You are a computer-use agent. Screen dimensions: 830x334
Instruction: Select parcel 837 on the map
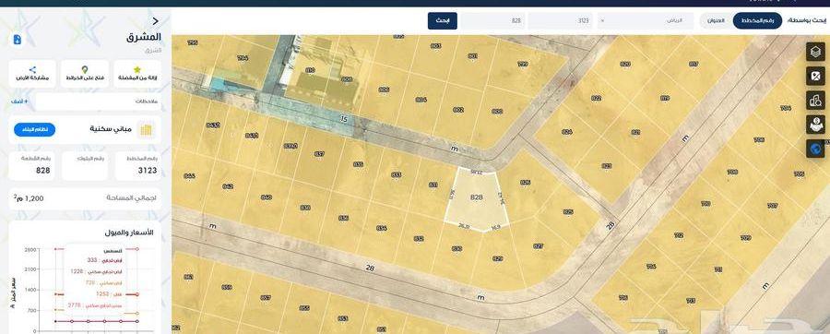pyautogui.click(x=320, y=154)
